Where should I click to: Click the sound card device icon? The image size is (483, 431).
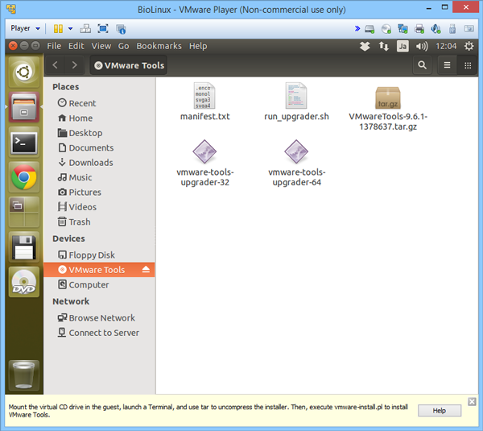[x=436, y=29]
